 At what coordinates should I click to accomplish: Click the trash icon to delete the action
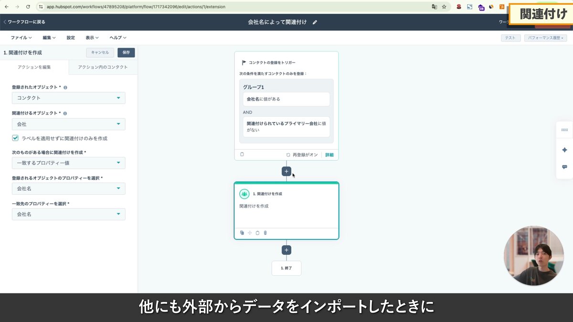click(x=265, y=233)
